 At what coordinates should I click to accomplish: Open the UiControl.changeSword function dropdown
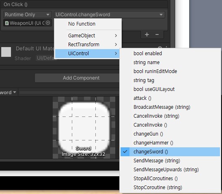109,15
